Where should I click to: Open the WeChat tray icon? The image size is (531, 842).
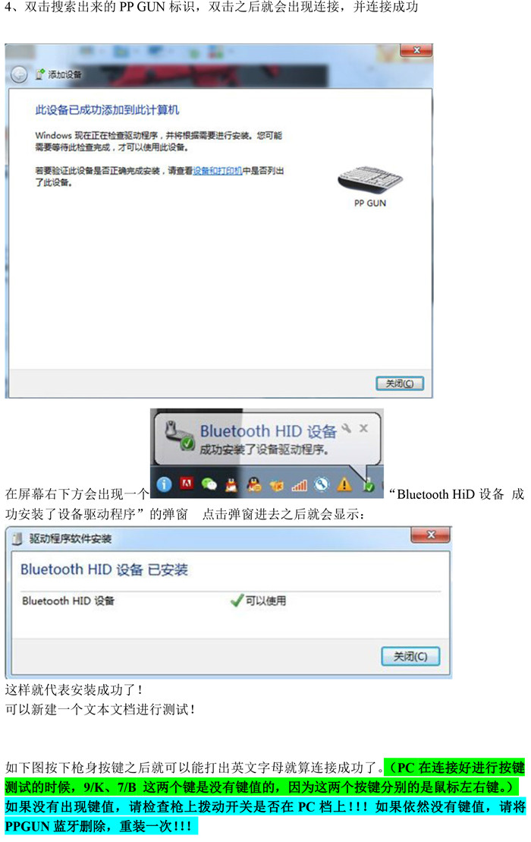pyautogui.click(x=209, y=484)
